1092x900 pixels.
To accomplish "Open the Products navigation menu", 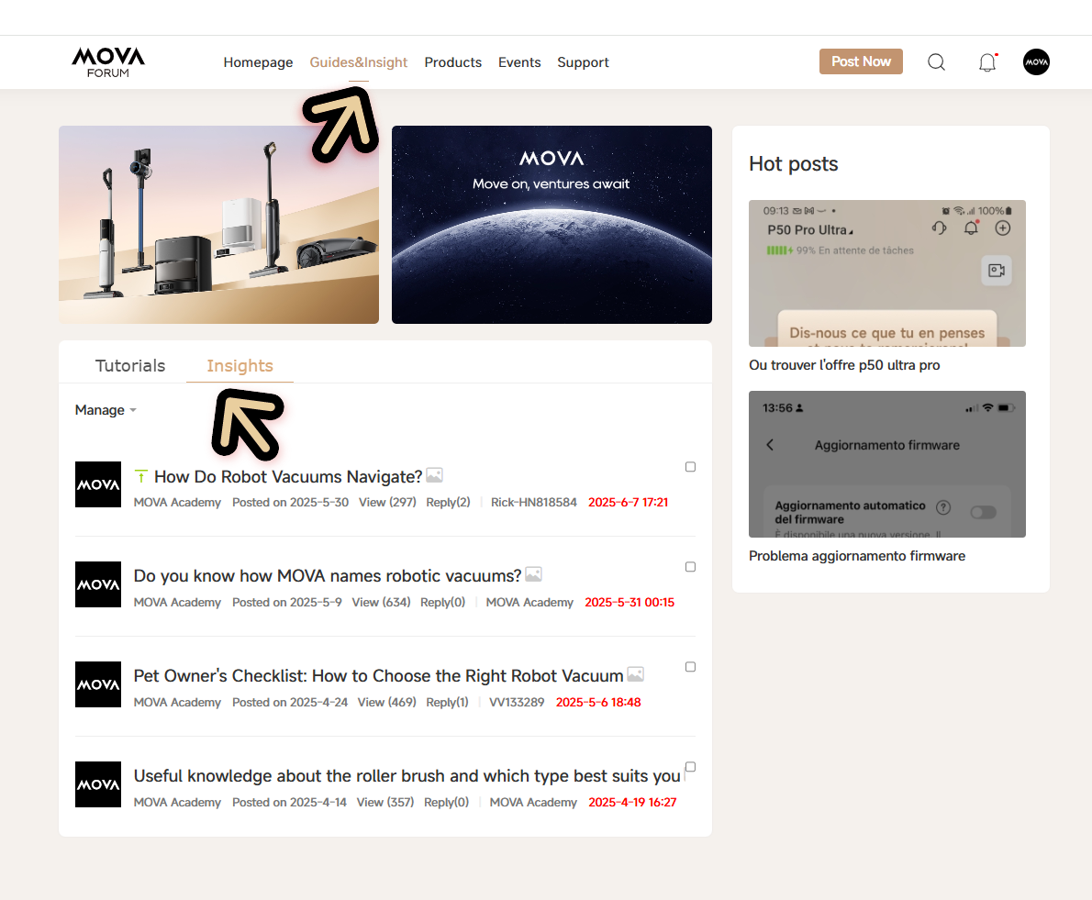I will pos(452,62).
